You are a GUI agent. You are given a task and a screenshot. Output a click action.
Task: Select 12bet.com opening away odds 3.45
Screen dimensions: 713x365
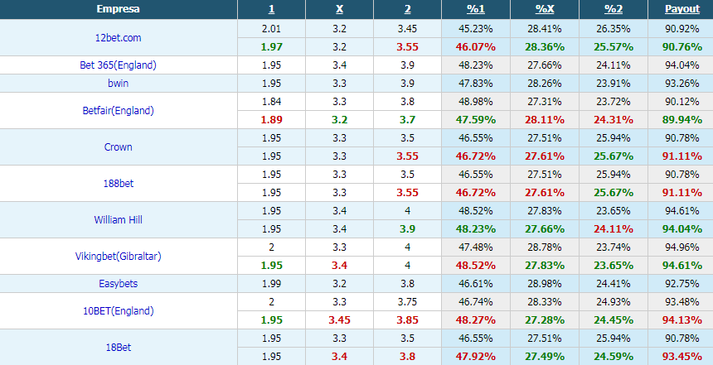tap(407, 29)
